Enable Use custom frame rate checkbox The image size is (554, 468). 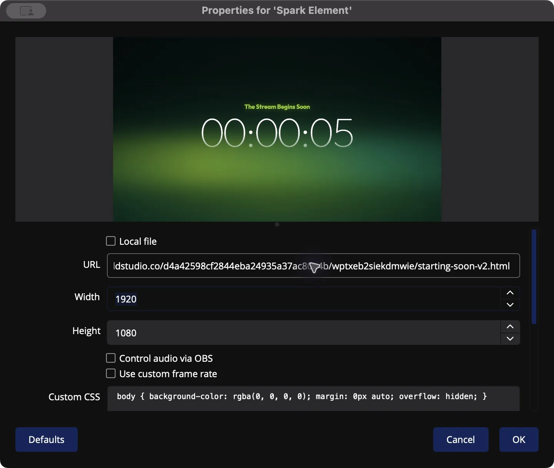pyautogui.click(x=111, y=373)
